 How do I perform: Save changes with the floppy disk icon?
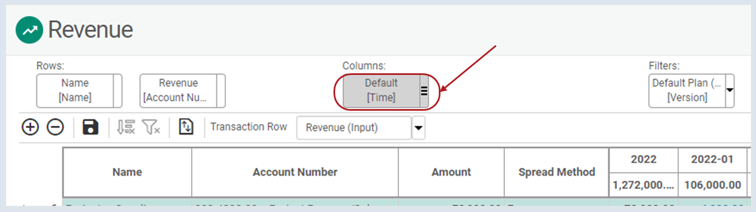[90, 127]
